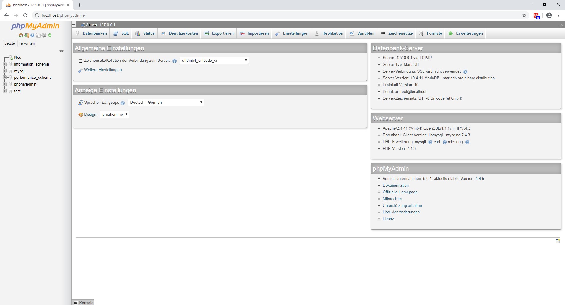
Task: Open the Status tab
Action: coord(145,33)
